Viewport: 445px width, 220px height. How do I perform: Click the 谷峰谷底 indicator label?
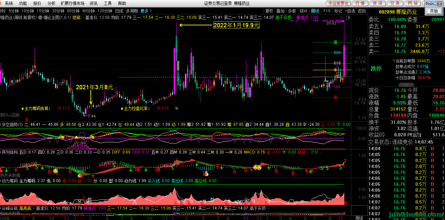[10, 208]
